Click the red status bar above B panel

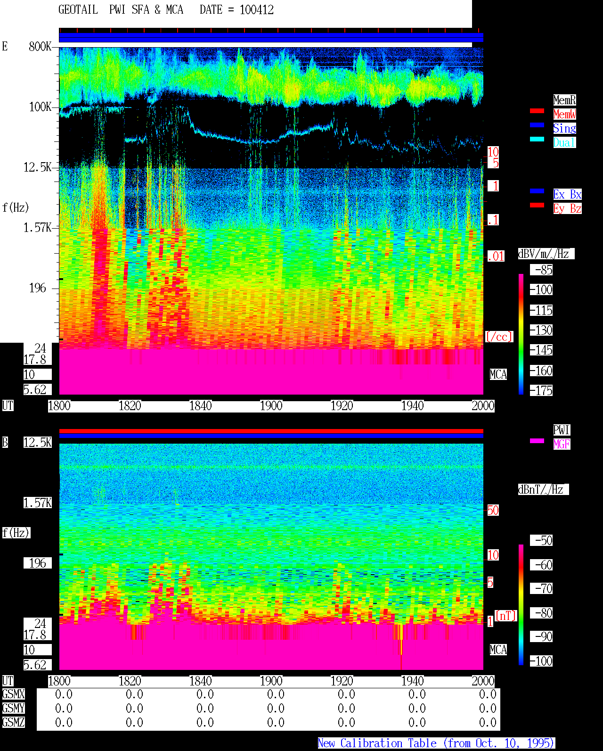point(271,431)
